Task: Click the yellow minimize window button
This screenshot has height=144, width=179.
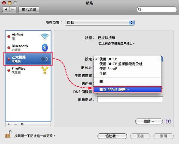Action: point(9,3)
